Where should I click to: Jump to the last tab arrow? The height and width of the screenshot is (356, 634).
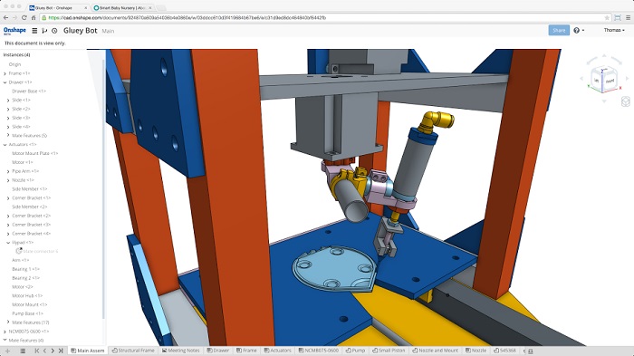[61, 351]
